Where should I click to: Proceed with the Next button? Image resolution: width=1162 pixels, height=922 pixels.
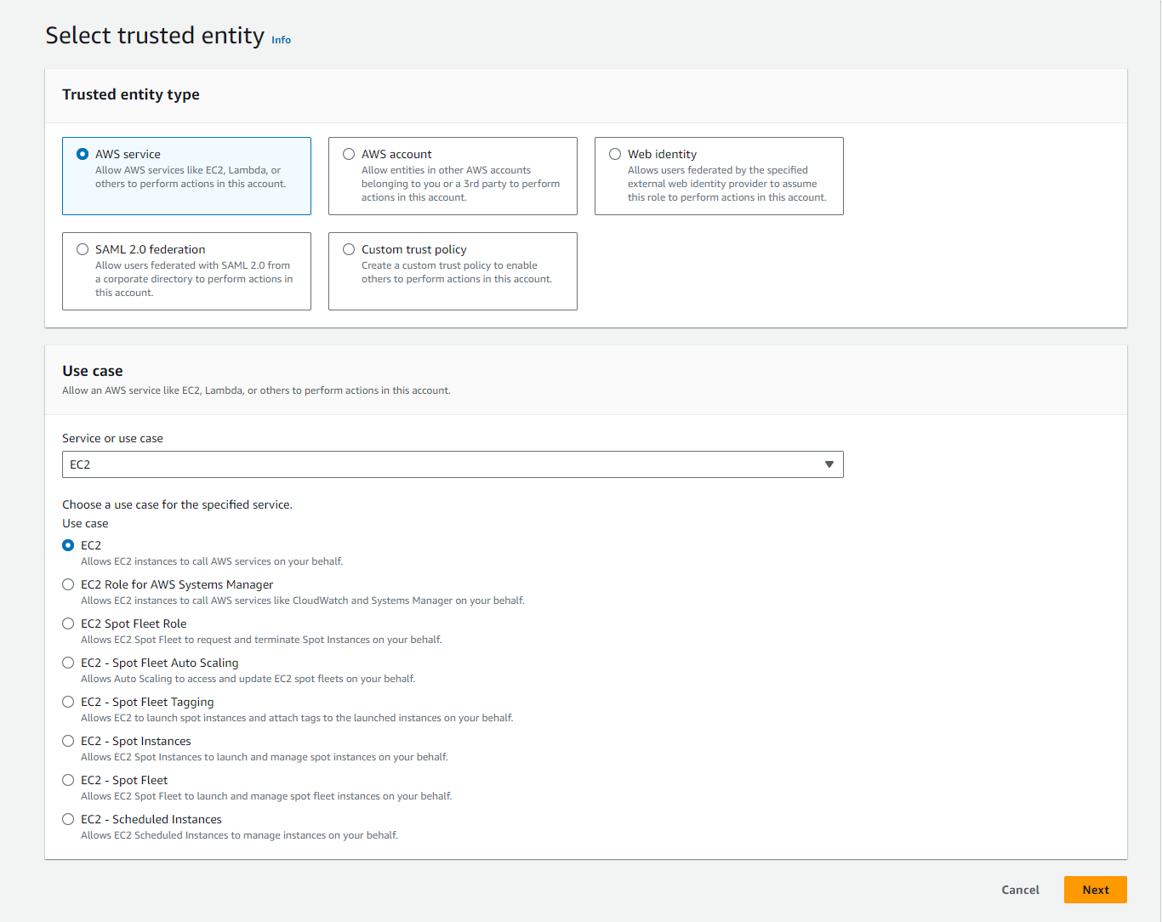tap(1096, 890)
